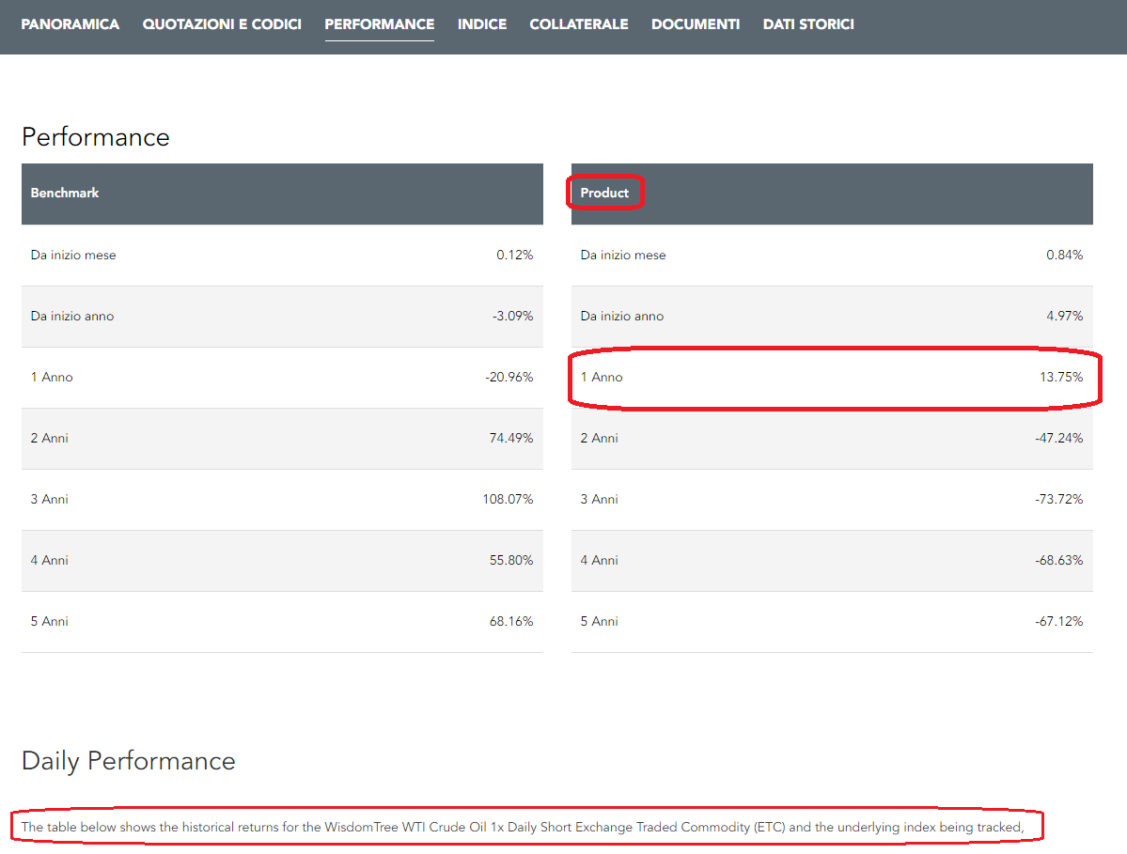The height and width of the screenshot is (854, 1127).
Task: Click the Product 5 Anni value -67.12%
Action: [1058, 621]
